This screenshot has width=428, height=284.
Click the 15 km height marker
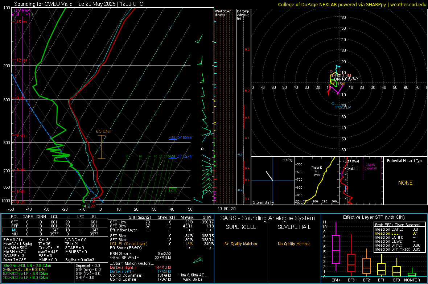21,22
